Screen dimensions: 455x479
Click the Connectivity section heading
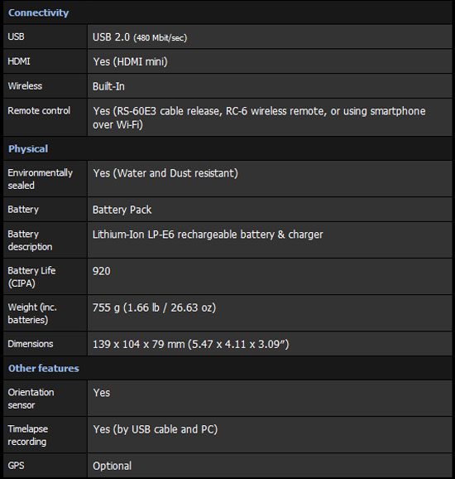pos(38,12)
